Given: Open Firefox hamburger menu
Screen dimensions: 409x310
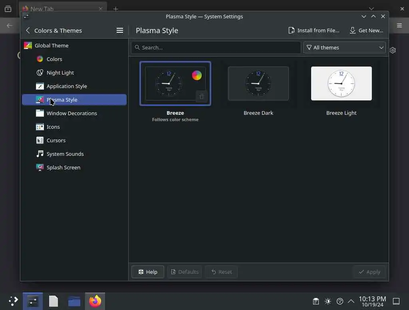Looking at the screenshot, I should pyautogui.click(x=399, y=25).
